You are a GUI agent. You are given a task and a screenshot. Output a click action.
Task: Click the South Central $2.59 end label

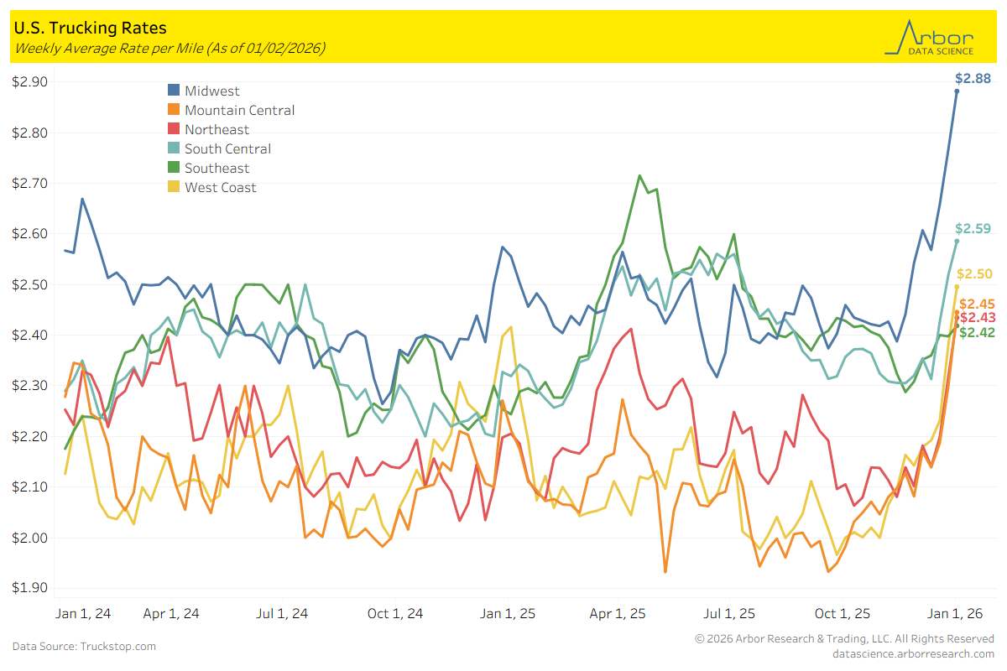(x=973, y=229)
